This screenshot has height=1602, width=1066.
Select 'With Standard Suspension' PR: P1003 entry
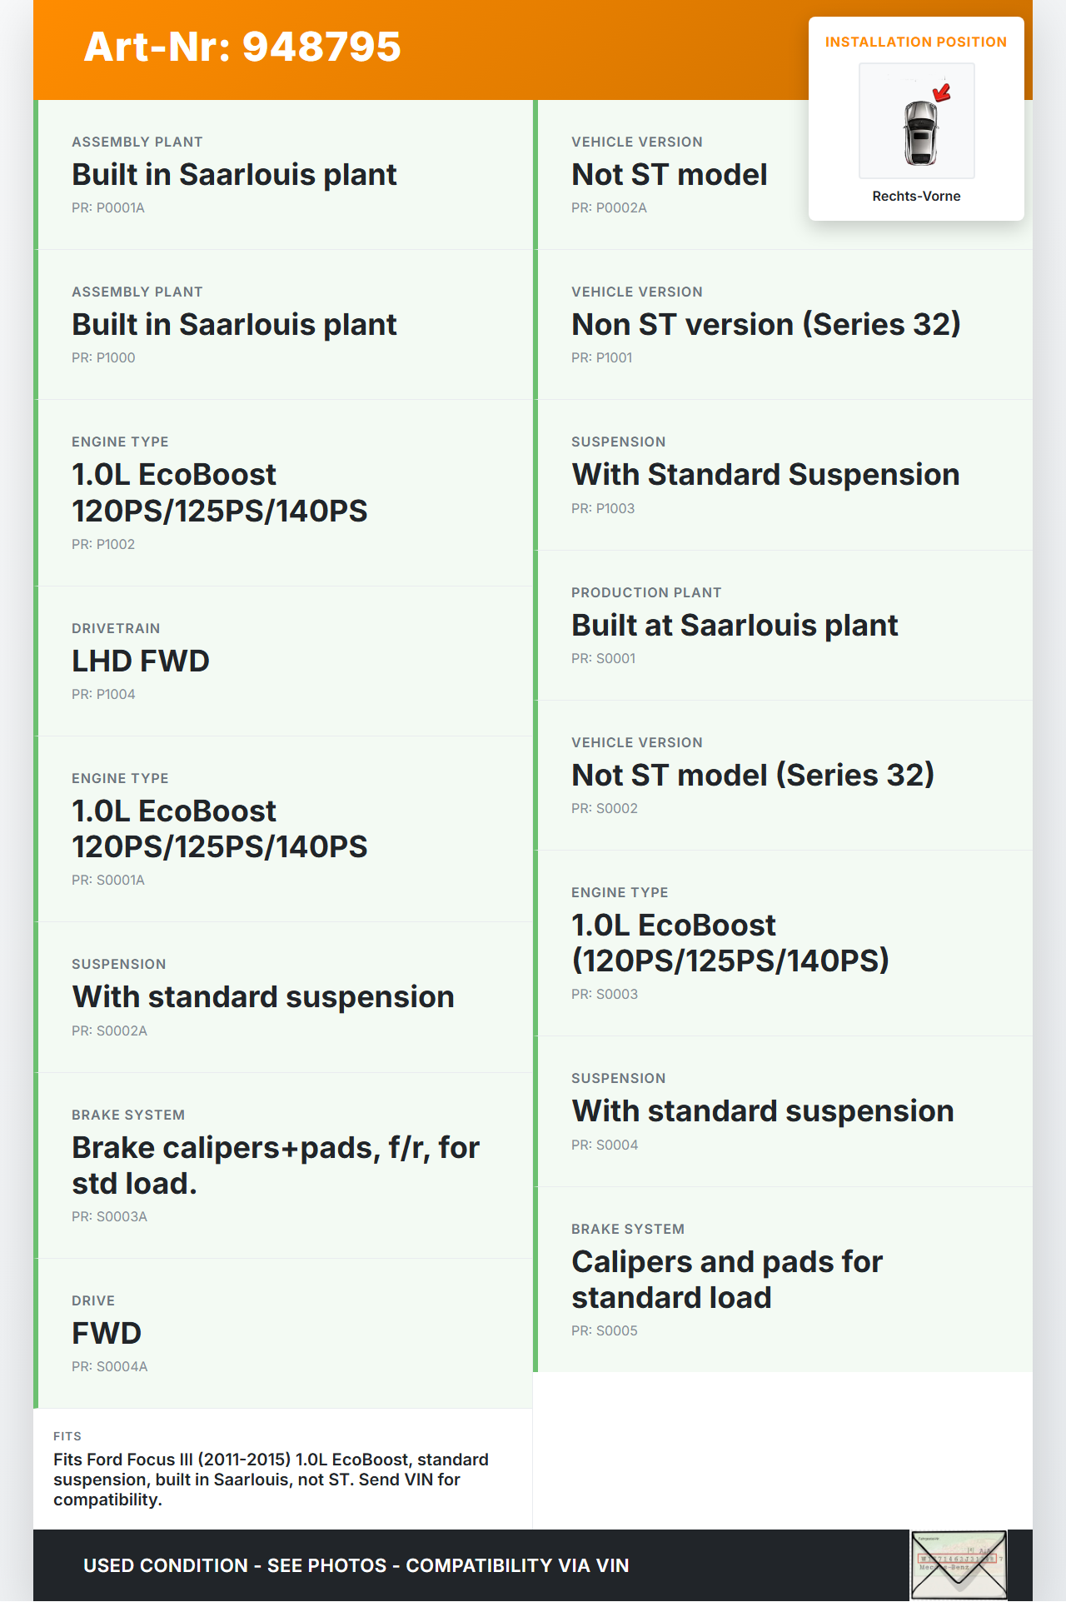point(765,475)
